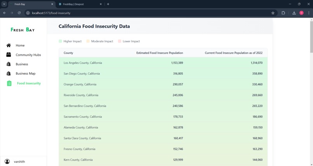Reload the page
Screen dimensions: 313x166
[x=19, y=13]
